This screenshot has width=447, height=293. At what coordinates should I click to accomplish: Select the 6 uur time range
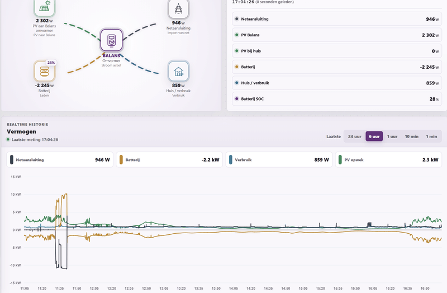tap(374, 136)
